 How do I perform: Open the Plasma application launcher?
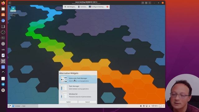click(9, 106)
